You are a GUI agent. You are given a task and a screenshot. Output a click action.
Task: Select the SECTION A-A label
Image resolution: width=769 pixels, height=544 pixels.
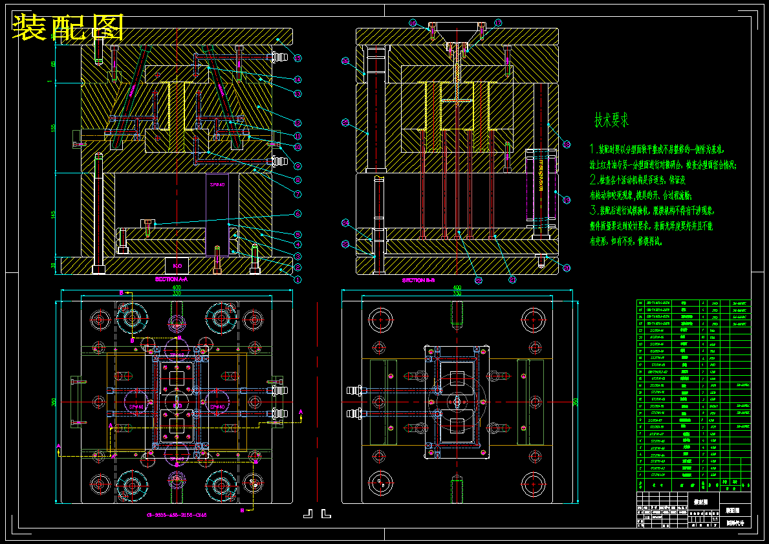(x=171, y=279)
